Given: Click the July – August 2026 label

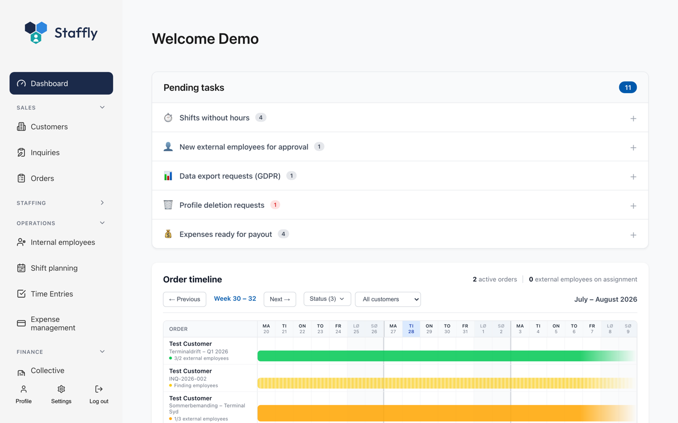Looking at the screenshot, I should [x=605, y=299].
